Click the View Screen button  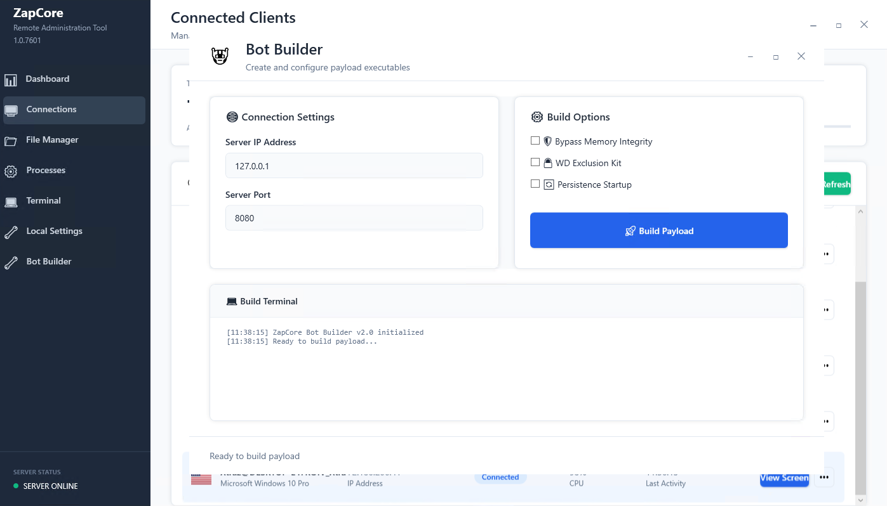click(x=785, y=478)
